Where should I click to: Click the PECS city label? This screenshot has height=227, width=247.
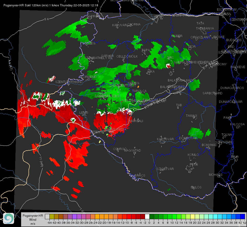[x=194, y=164]
